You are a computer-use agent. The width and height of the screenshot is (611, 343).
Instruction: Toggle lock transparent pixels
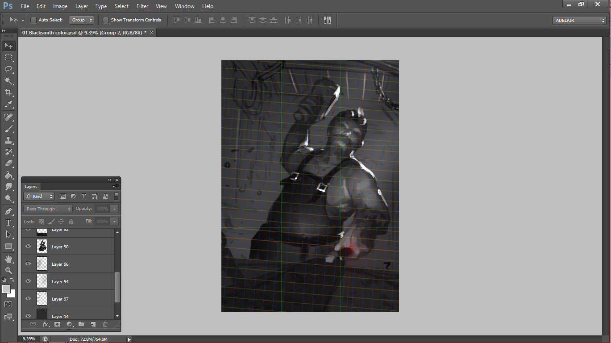[41, 222]
